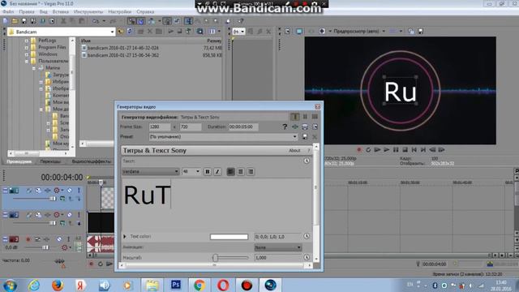Toggle animation clock for Text color
Viewport: 519px width, 292px height.
pyautogui.click(x=307, y=236)
